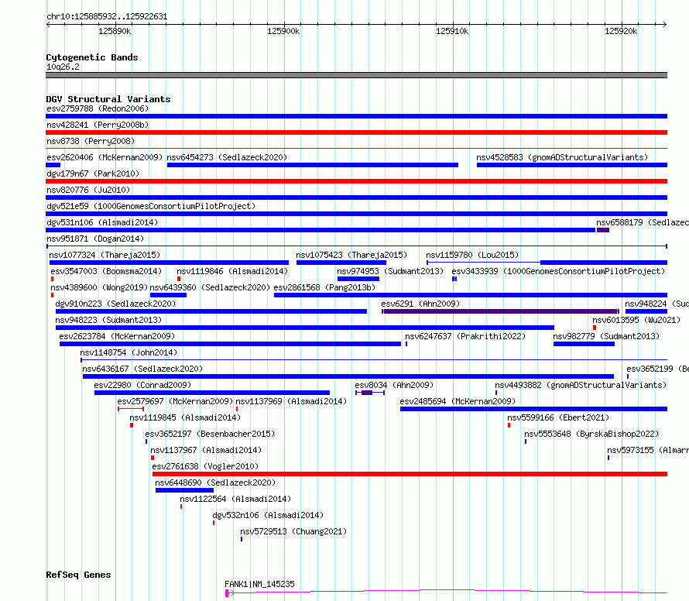Select nsv5729513 (Chuang2021) label

[293, 531]
